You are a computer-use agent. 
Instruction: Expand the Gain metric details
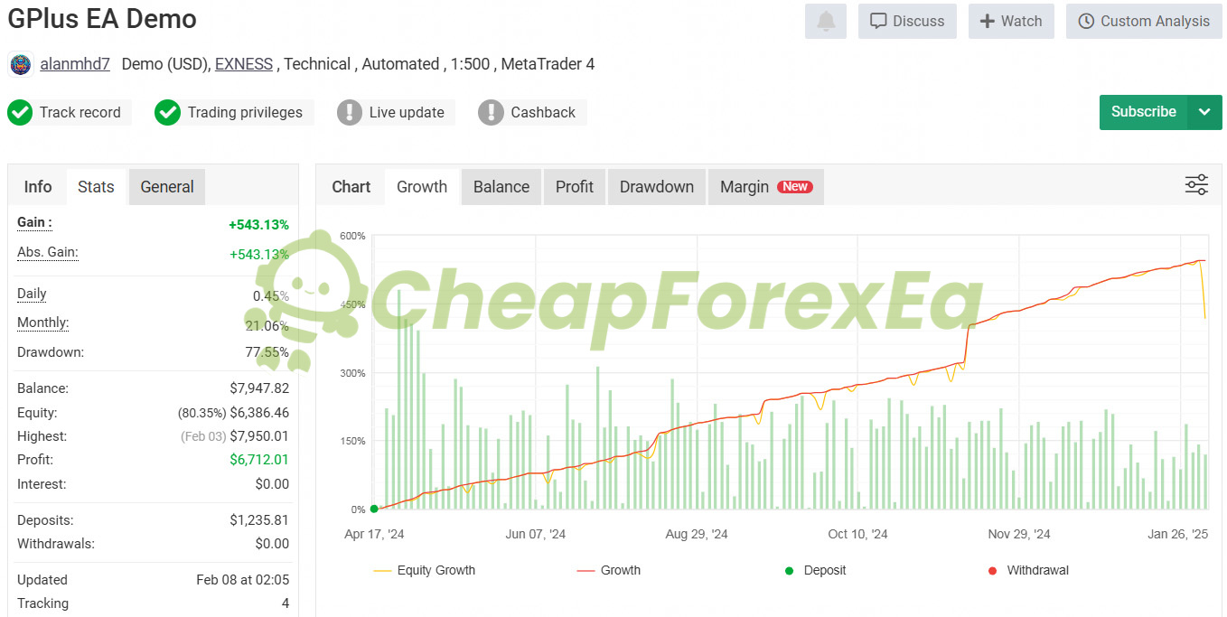[x=35, y=222]
